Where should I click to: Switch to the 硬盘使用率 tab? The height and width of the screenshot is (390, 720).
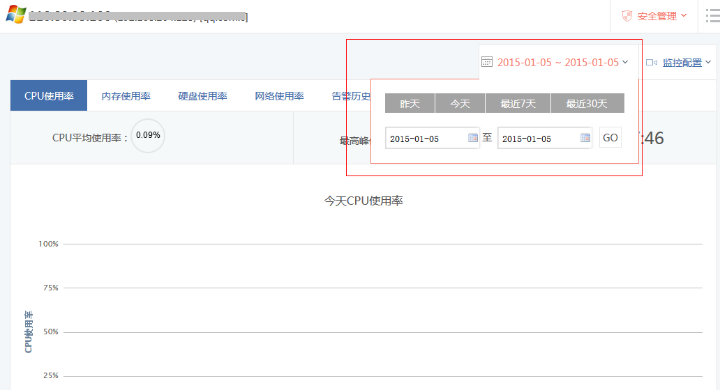click(202, 96)
